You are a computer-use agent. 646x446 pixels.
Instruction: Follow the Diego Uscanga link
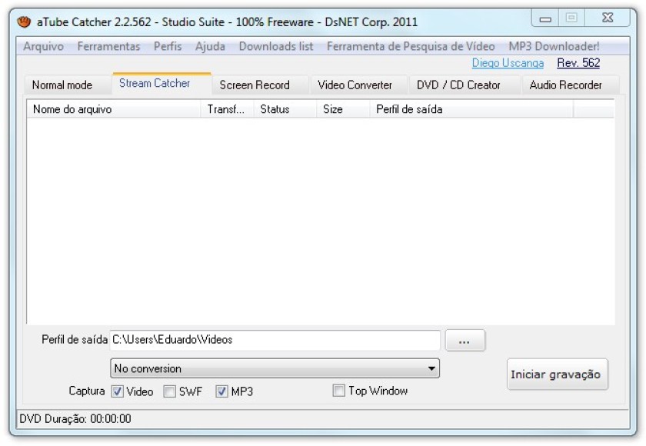coord(508,63)
